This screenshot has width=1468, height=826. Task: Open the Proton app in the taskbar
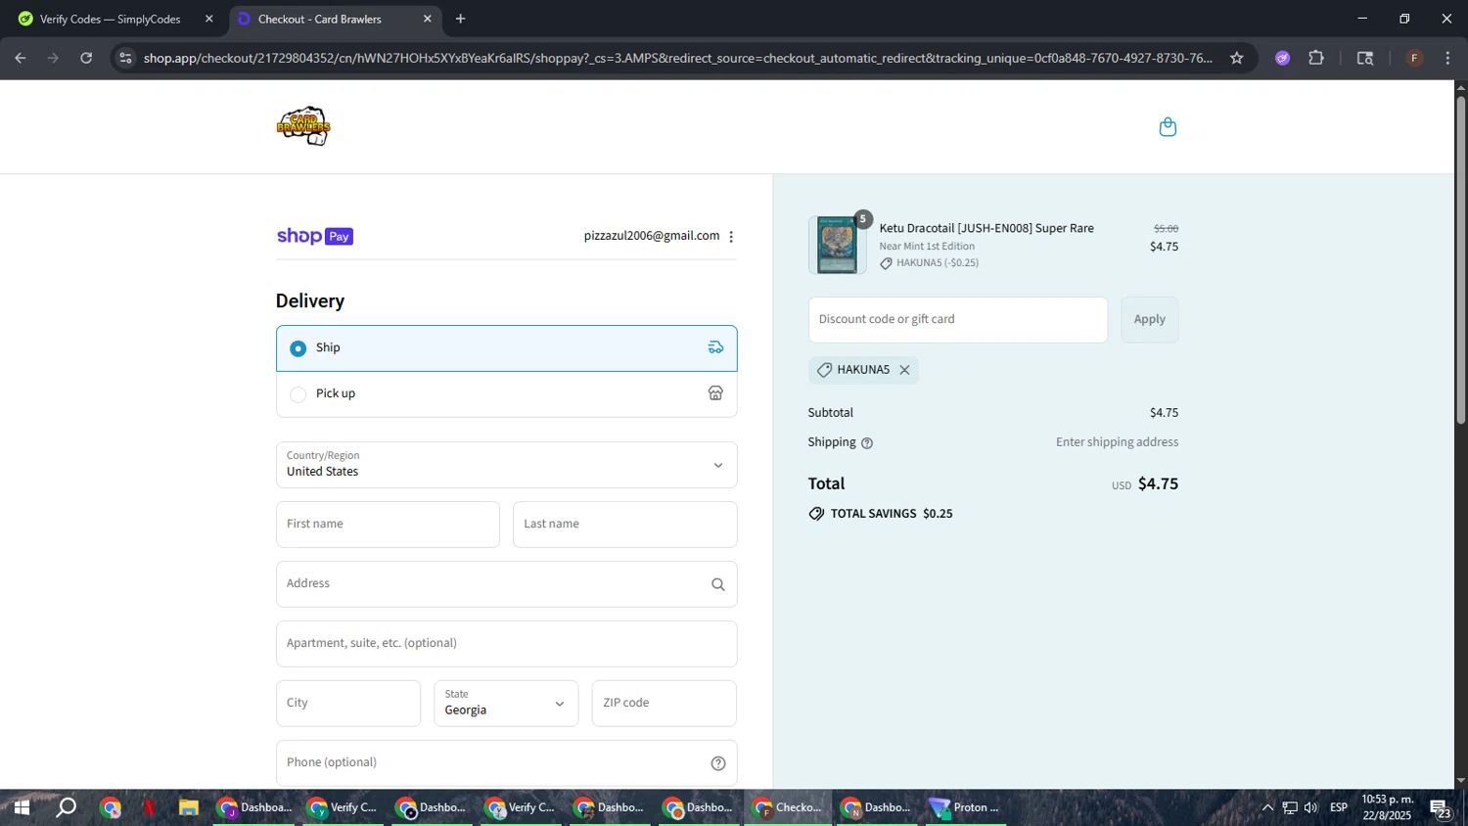[x=966, y=808]
